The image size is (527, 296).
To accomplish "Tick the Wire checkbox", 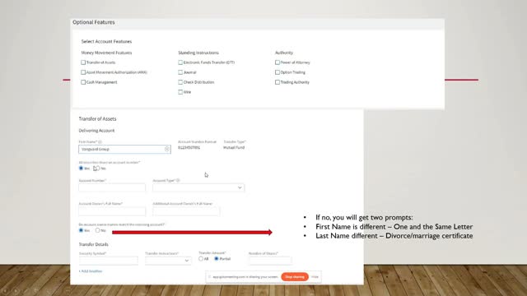I will click(x=180, y=91).
